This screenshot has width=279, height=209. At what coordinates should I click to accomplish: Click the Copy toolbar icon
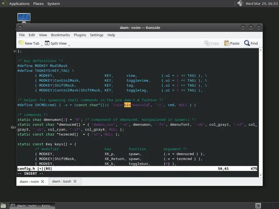click(207, 43)
